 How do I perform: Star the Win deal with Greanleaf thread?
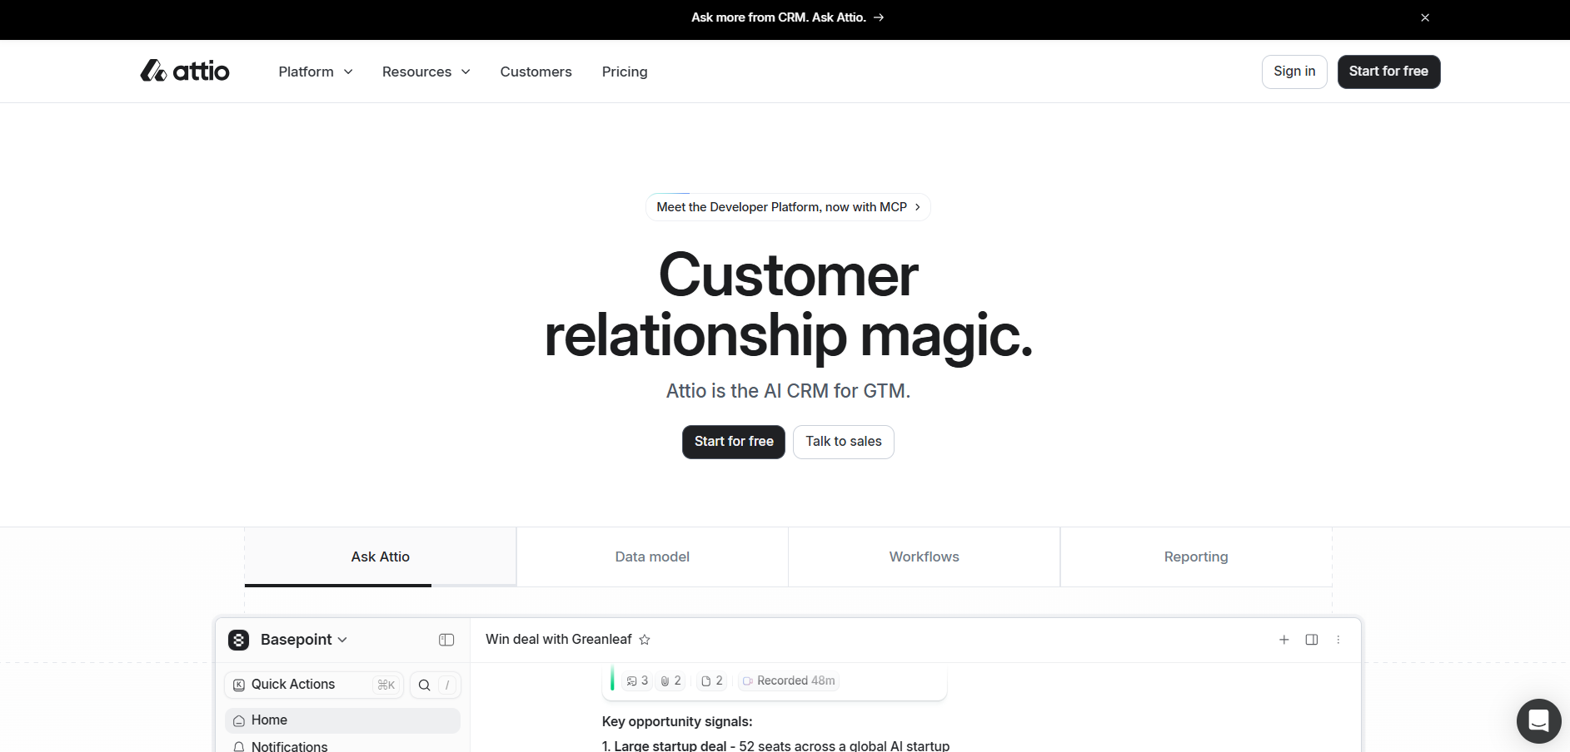tap(645, 640)
